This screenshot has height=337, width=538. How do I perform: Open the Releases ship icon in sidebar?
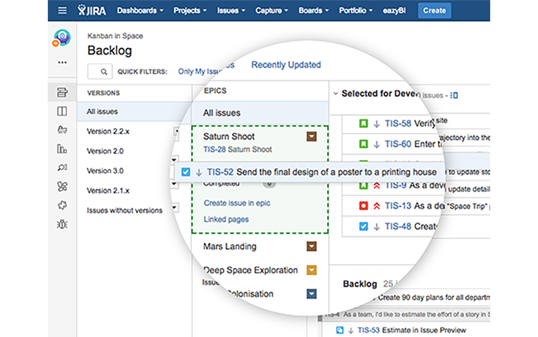[x=62, y=130]
